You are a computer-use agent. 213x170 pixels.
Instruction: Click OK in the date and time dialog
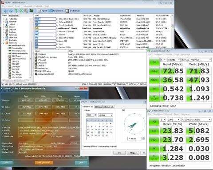119,153
